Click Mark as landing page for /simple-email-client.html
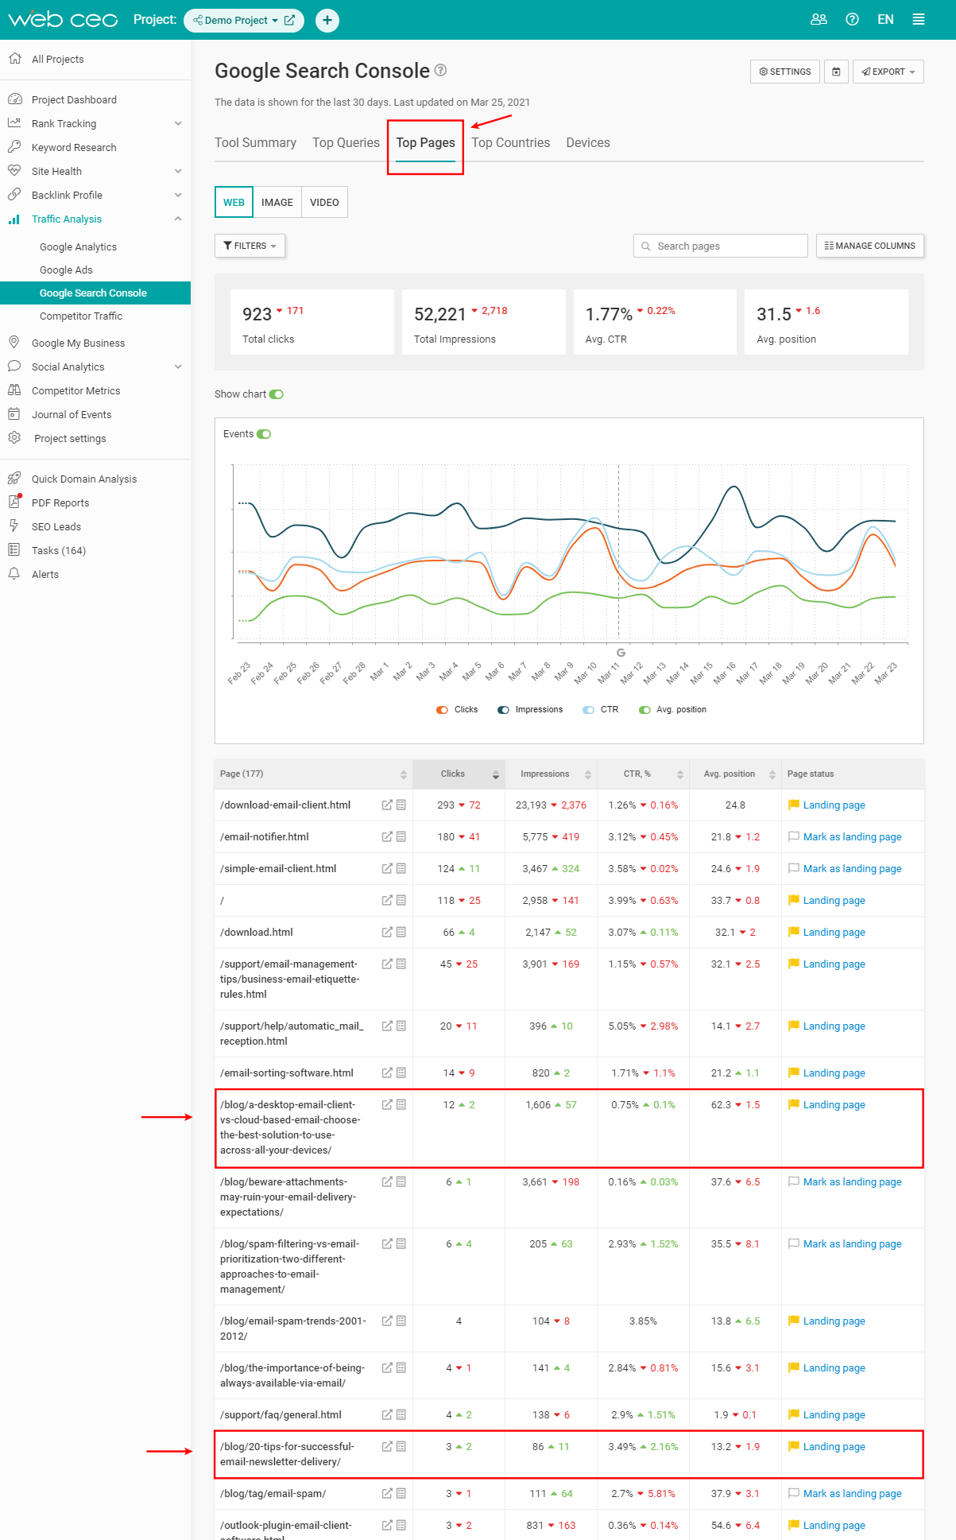The height and width of the screenshot is (1540, 956). [x=852, y=868]
